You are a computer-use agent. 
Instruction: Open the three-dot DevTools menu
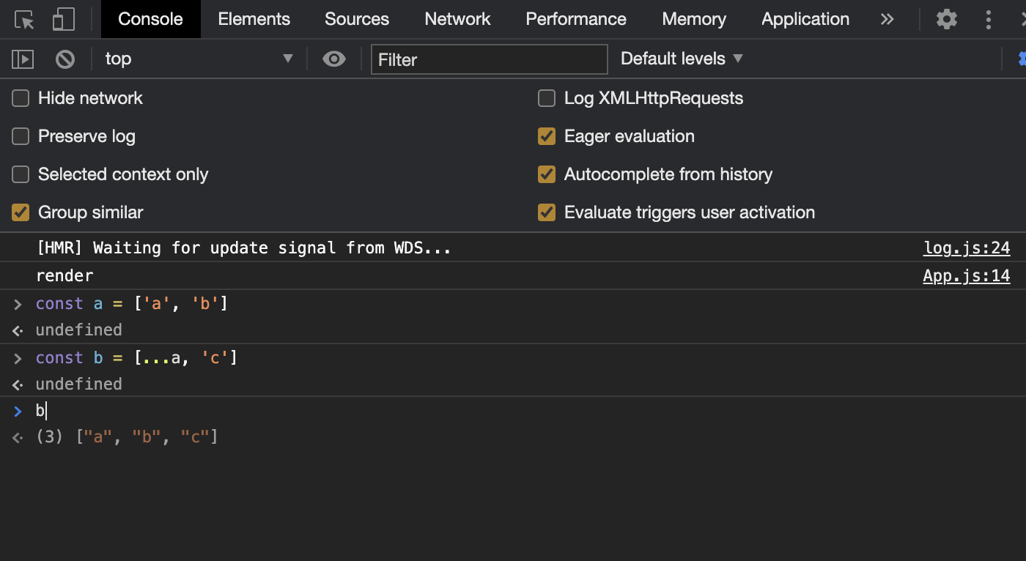coord(989,19)
